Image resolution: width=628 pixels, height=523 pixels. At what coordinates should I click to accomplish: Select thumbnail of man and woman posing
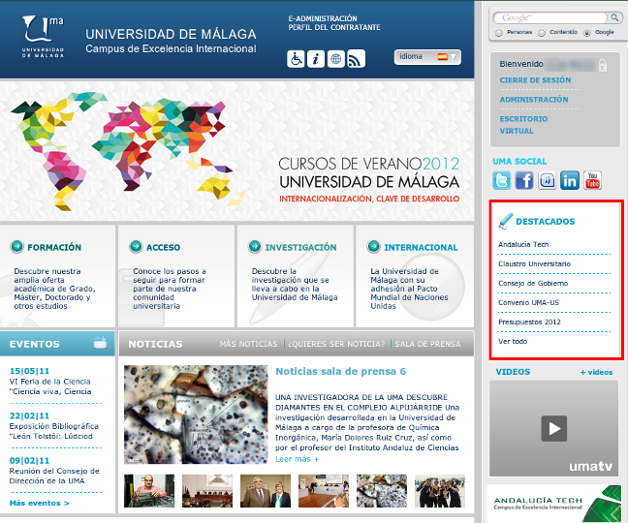266,491
